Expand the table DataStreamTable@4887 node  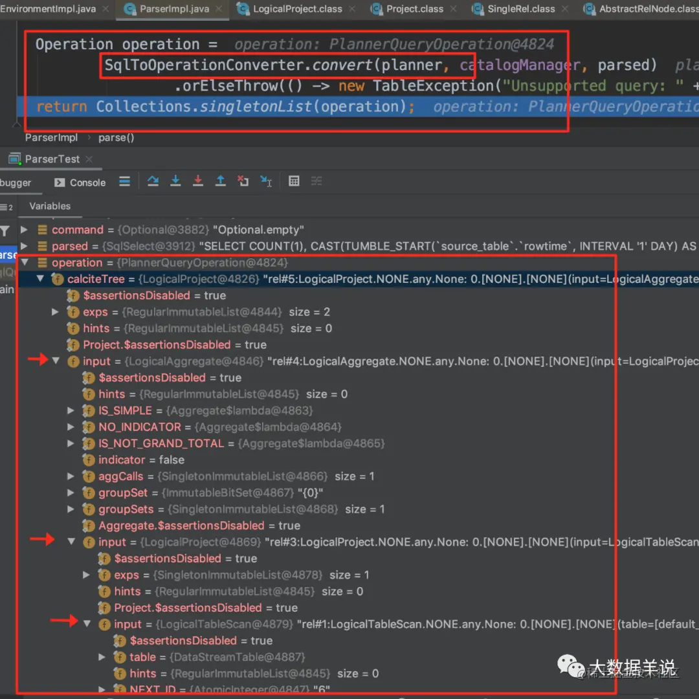coord(102,657)
